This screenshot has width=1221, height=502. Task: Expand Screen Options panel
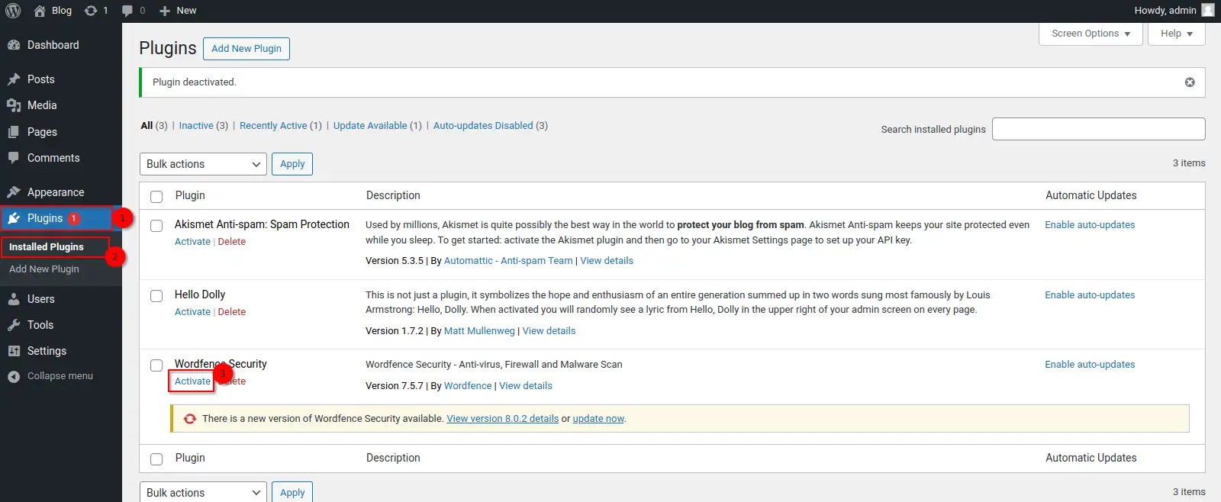pos(1090,34)
